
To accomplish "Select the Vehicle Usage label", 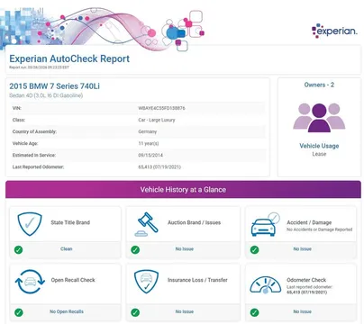I will (x=319, y=146).
